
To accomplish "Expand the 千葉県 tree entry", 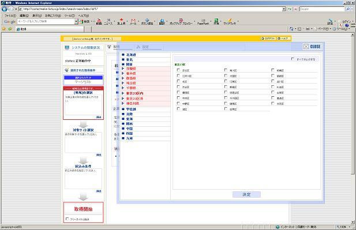I will (131, 88).
